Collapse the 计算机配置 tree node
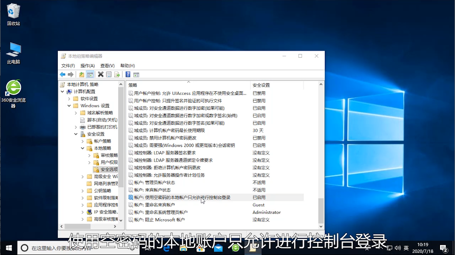 [63, 92]
